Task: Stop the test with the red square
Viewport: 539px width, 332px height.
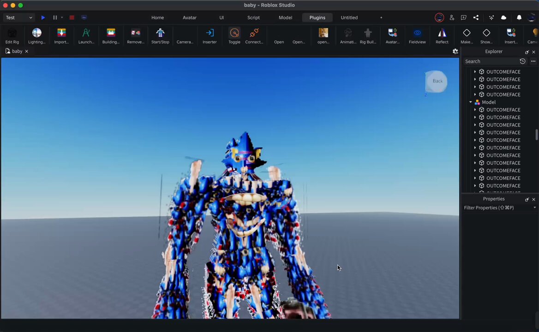Action: tap(72, 18)
